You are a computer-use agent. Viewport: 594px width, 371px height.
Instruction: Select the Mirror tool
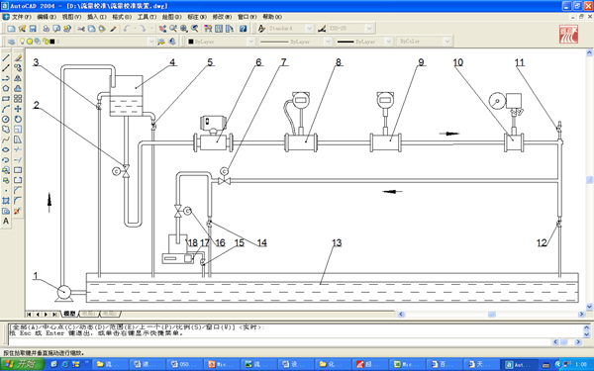pyautogui.click(x=18, y=78)
